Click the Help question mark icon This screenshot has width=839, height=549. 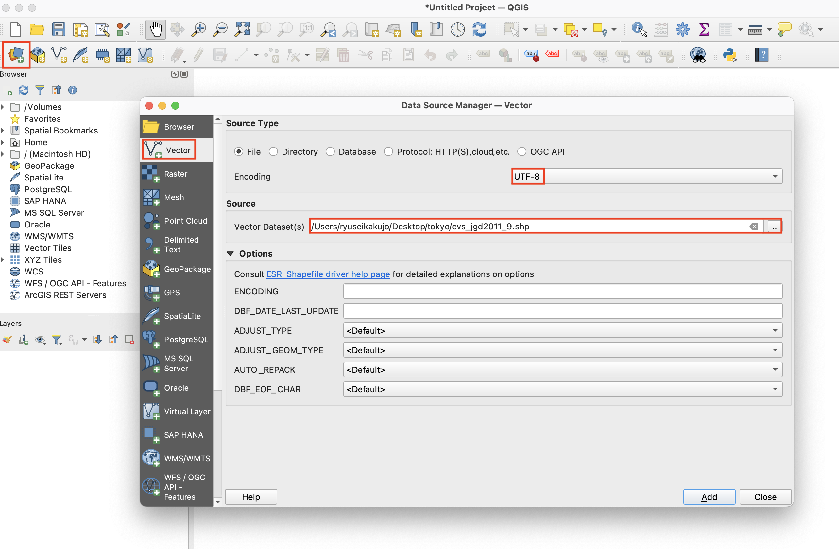pyautogui.click(x=762, y=55)
